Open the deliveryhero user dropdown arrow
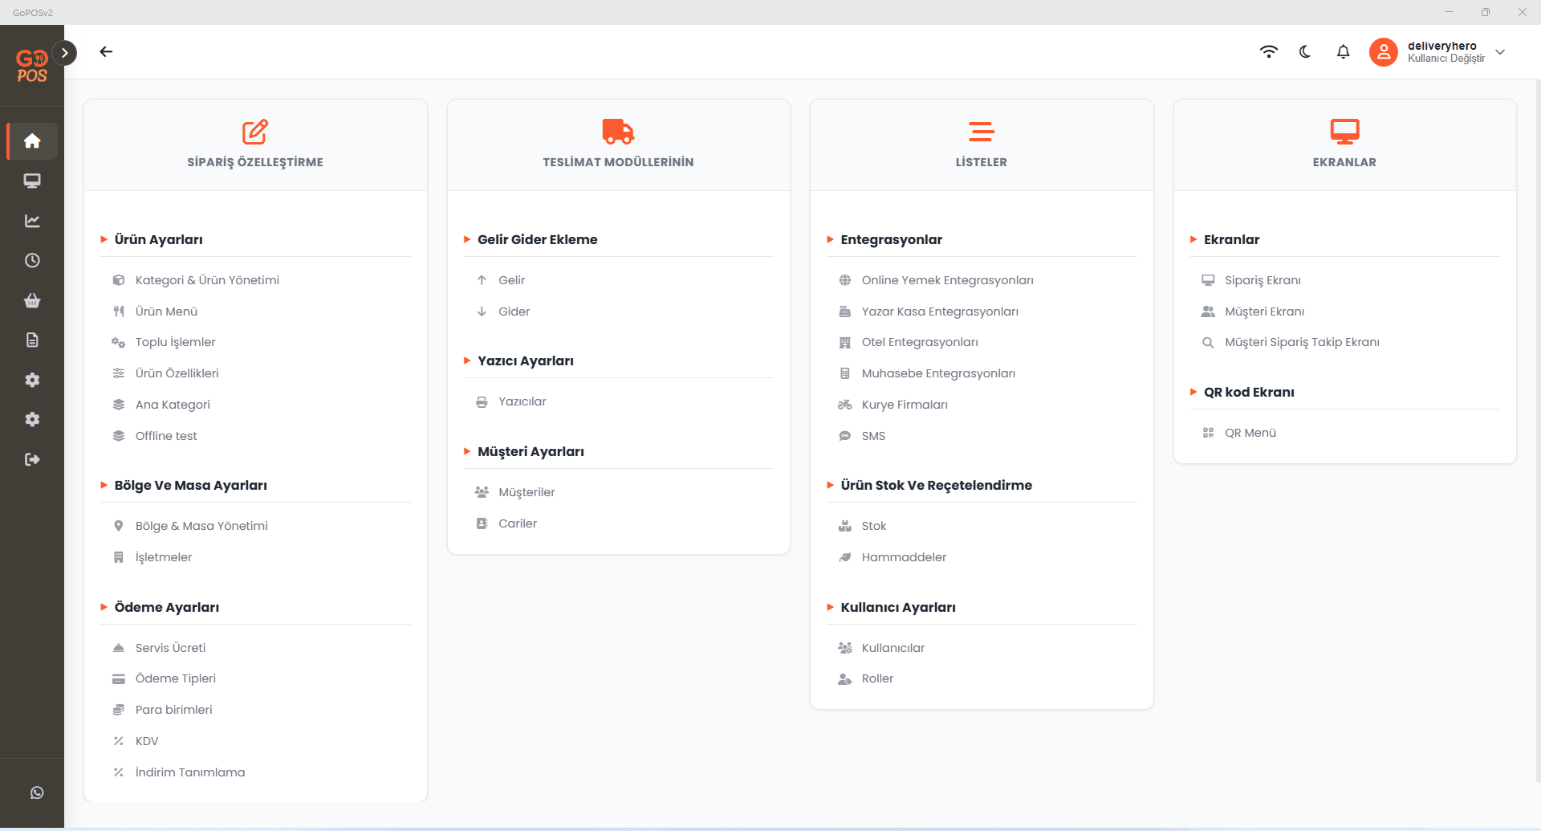 click(1500, 52)
